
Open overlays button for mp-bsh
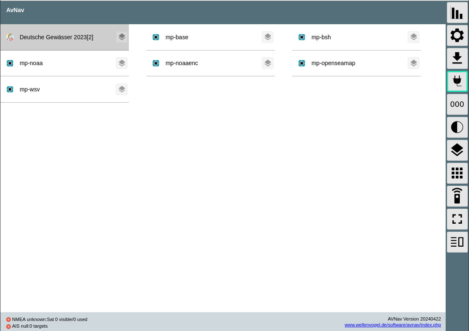coord(414,37)
